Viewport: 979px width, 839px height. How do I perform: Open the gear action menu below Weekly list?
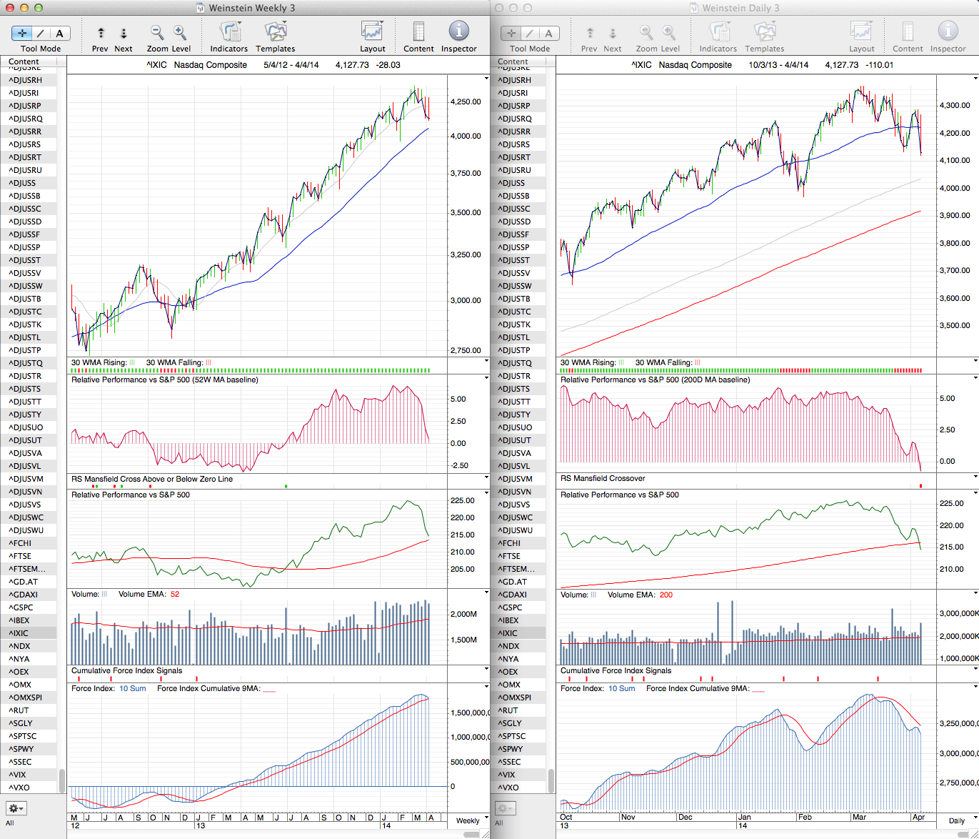[x=16, y=808]
